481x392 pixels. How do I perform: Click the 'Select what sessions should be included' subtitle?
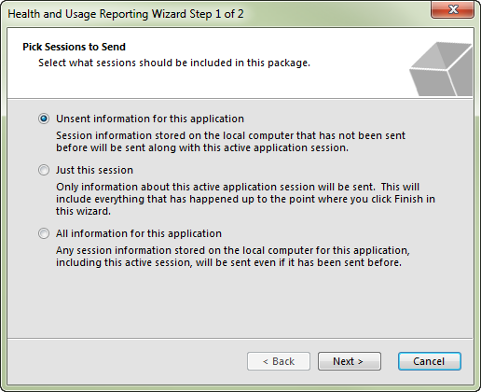point(174,63)
